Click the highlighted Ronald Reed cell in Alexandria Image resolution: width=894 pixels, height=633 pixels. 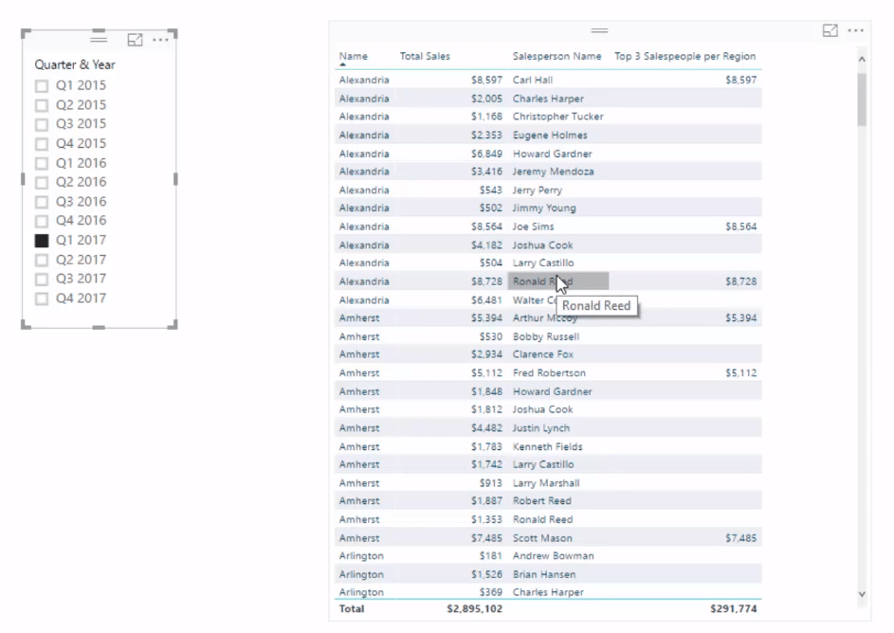[558, 281]
